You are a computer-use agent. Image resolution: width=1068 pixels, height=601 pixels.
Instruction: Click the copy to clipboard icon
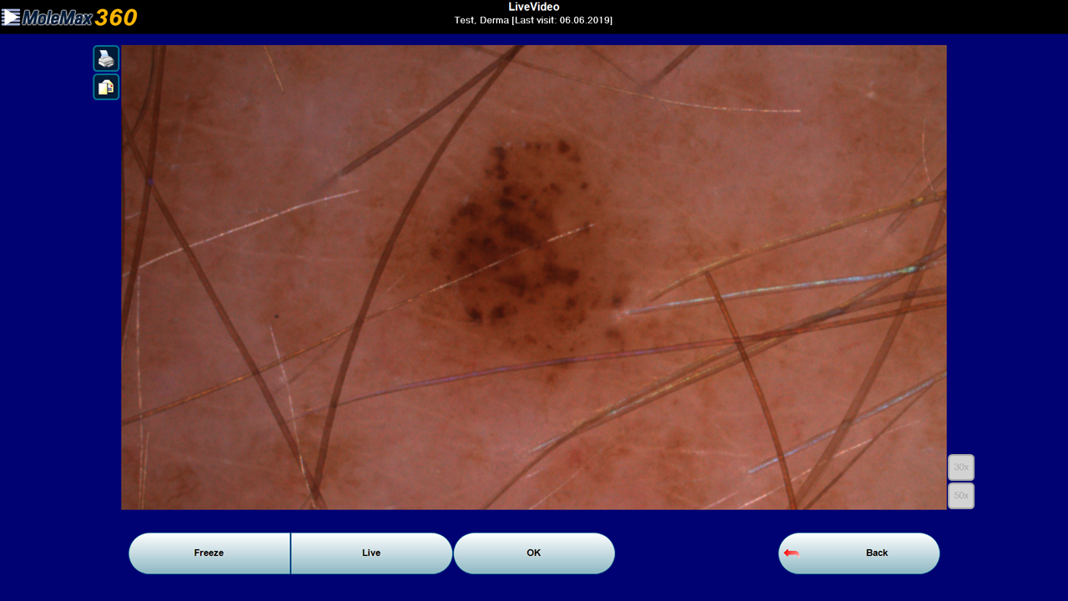106,87
